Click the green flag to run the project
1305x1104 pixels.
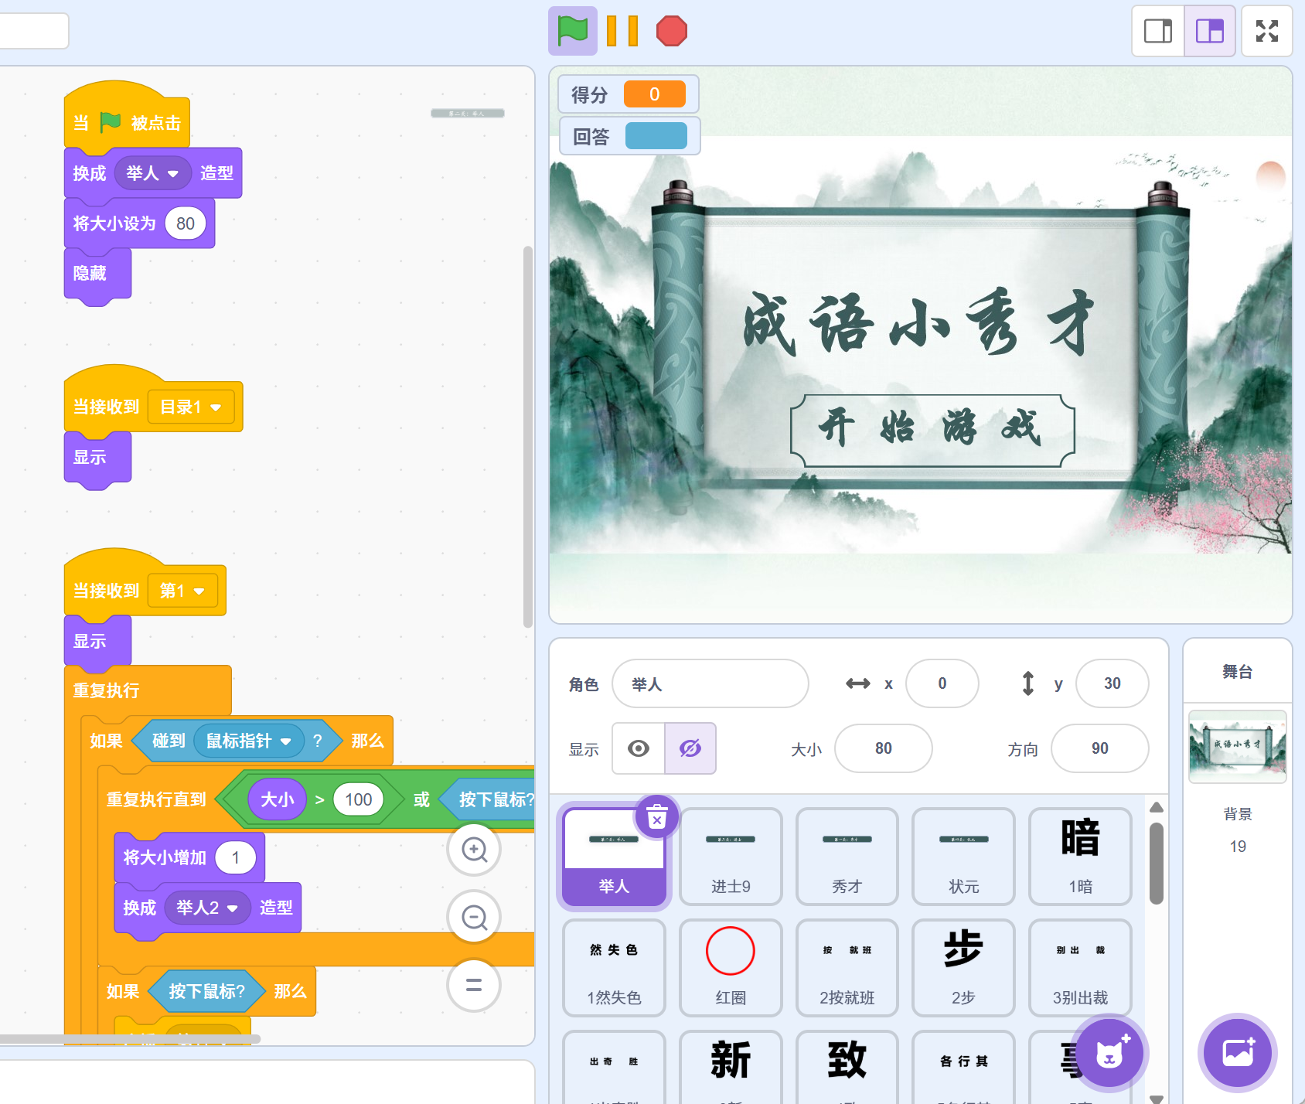click(x=572, y=31)
